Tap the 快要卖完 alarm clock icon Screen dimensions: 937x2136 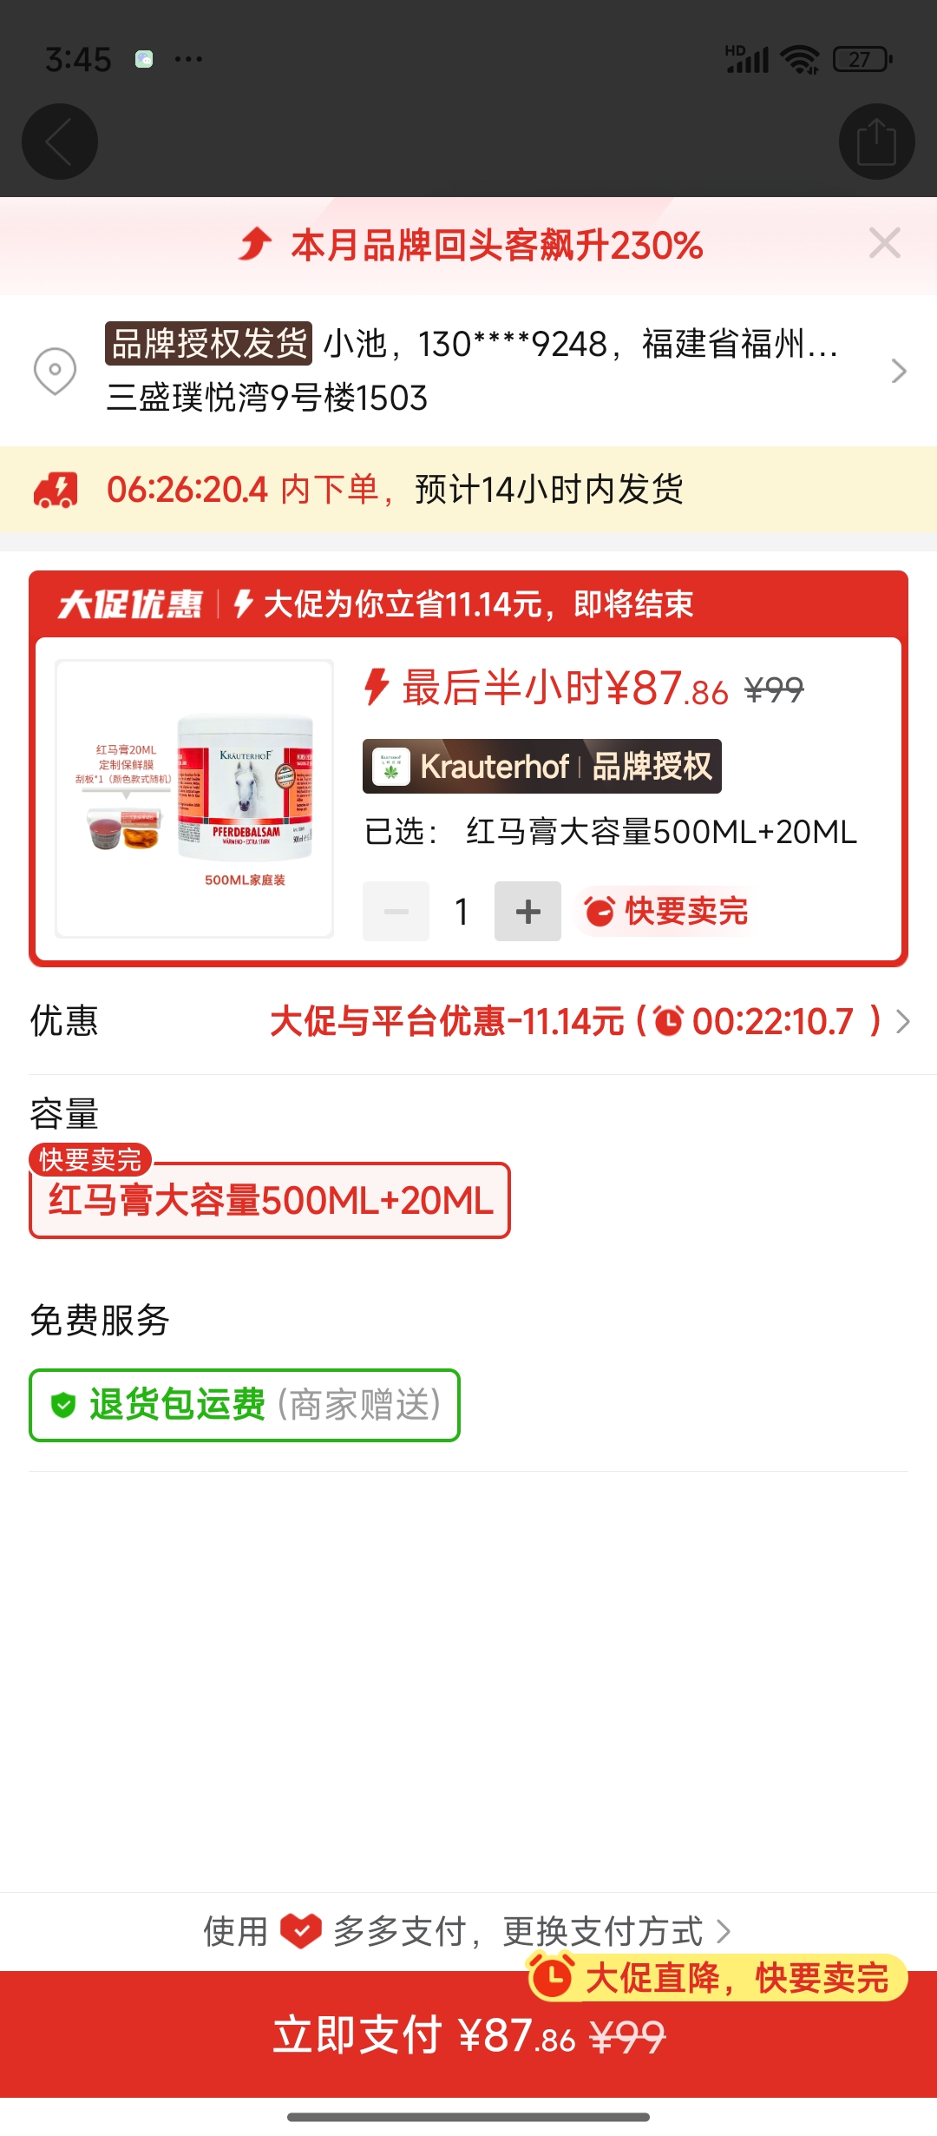coord(600,912)
